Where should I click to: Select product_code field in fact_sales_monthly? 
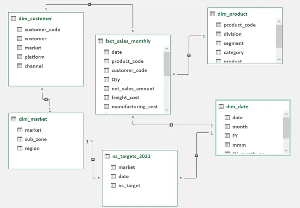point(127,61)
